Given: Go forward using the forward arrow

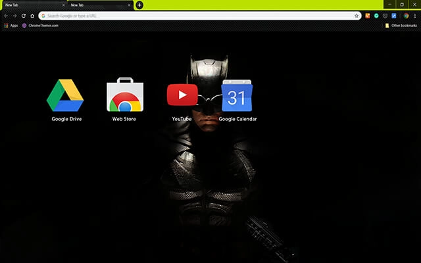Looking at the screenshot, I should tap(14, 16).
